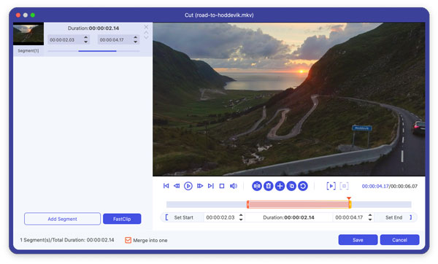Screen dimensions: 438x264
Task: Delete segment using the trash icon
Action: (268, 186)
